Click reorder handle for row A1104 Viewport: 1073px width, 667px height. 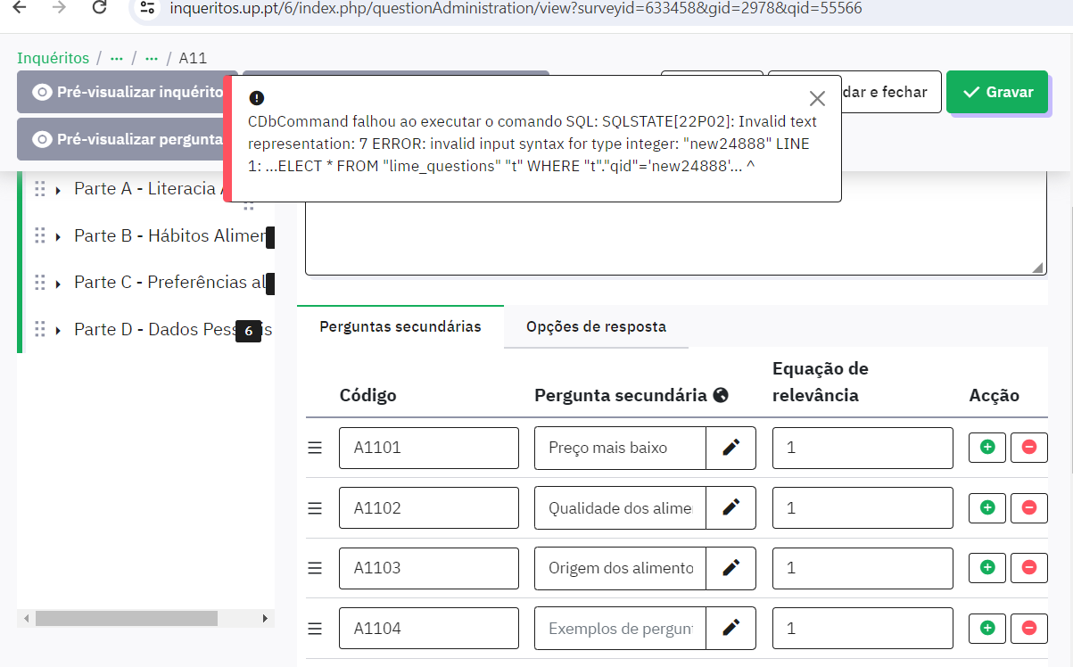click(x=315, y=629)
